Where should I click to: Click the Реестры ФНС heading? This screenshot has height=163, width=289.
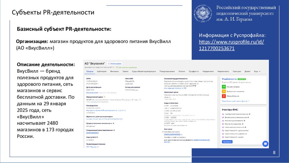[x=230, y=110]
